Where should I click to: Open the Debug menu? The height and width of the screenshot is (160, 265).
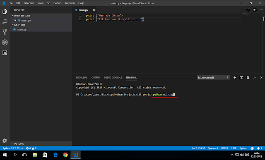pyautogui.click(x=57, y=3)
